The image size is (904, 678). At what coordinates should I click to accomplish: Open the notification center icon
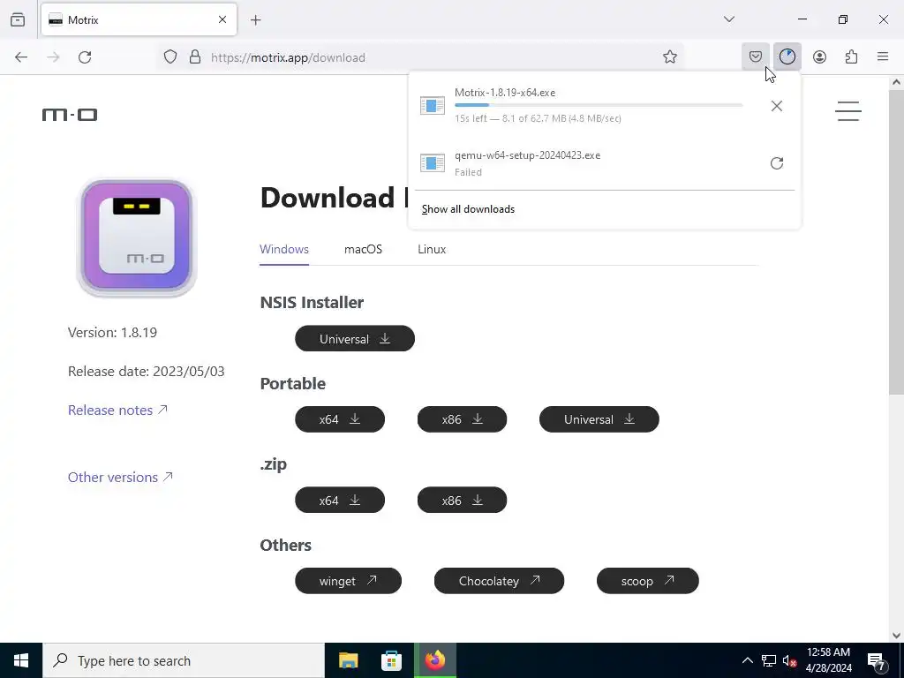tap(877, 660)
